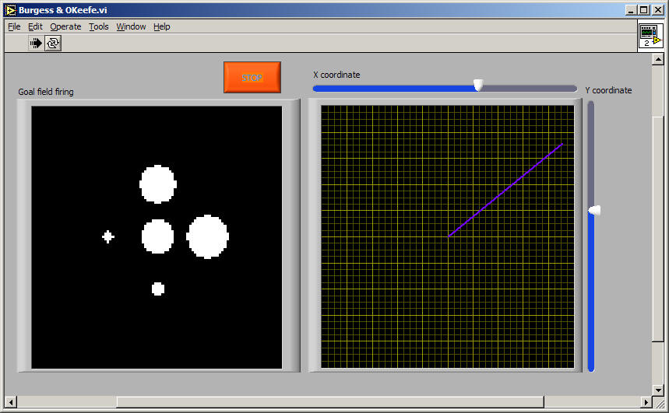Open the Operate menu

pyautogui.click(x=65, y=26)
